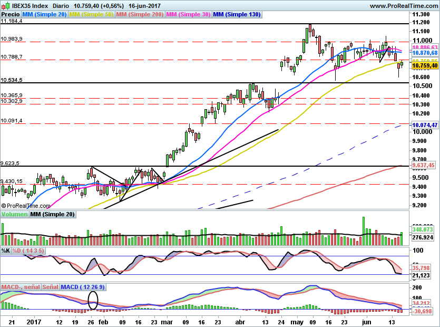The width and height of the screenshot is (440, 327).
Task: Select the MM (Simple 30) label
Action: [188, 14]
